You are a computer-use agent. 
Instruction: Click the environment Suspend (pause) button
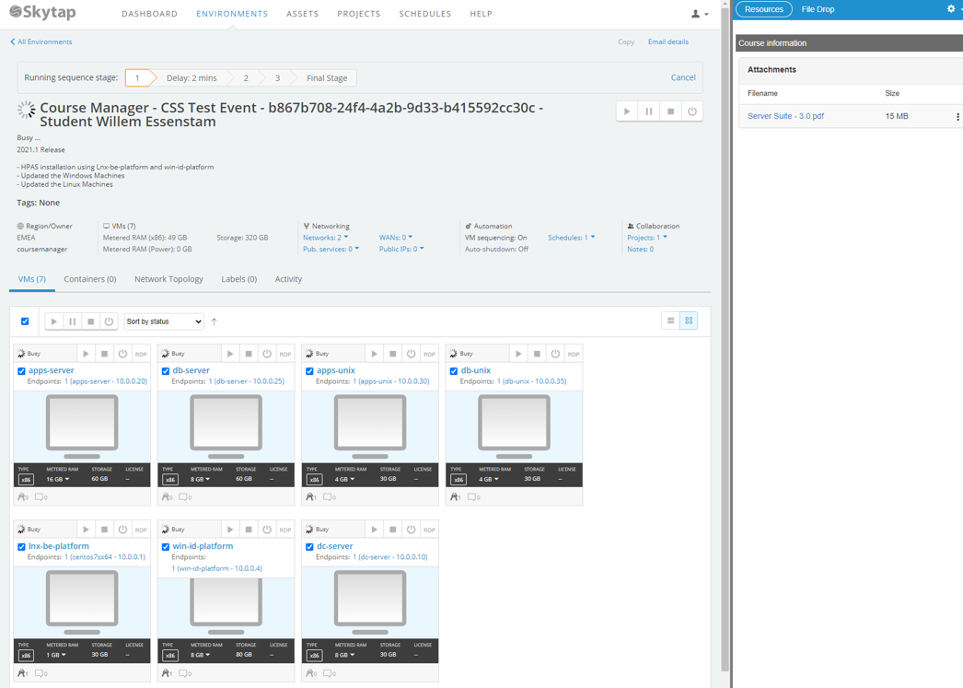[649, 111]
